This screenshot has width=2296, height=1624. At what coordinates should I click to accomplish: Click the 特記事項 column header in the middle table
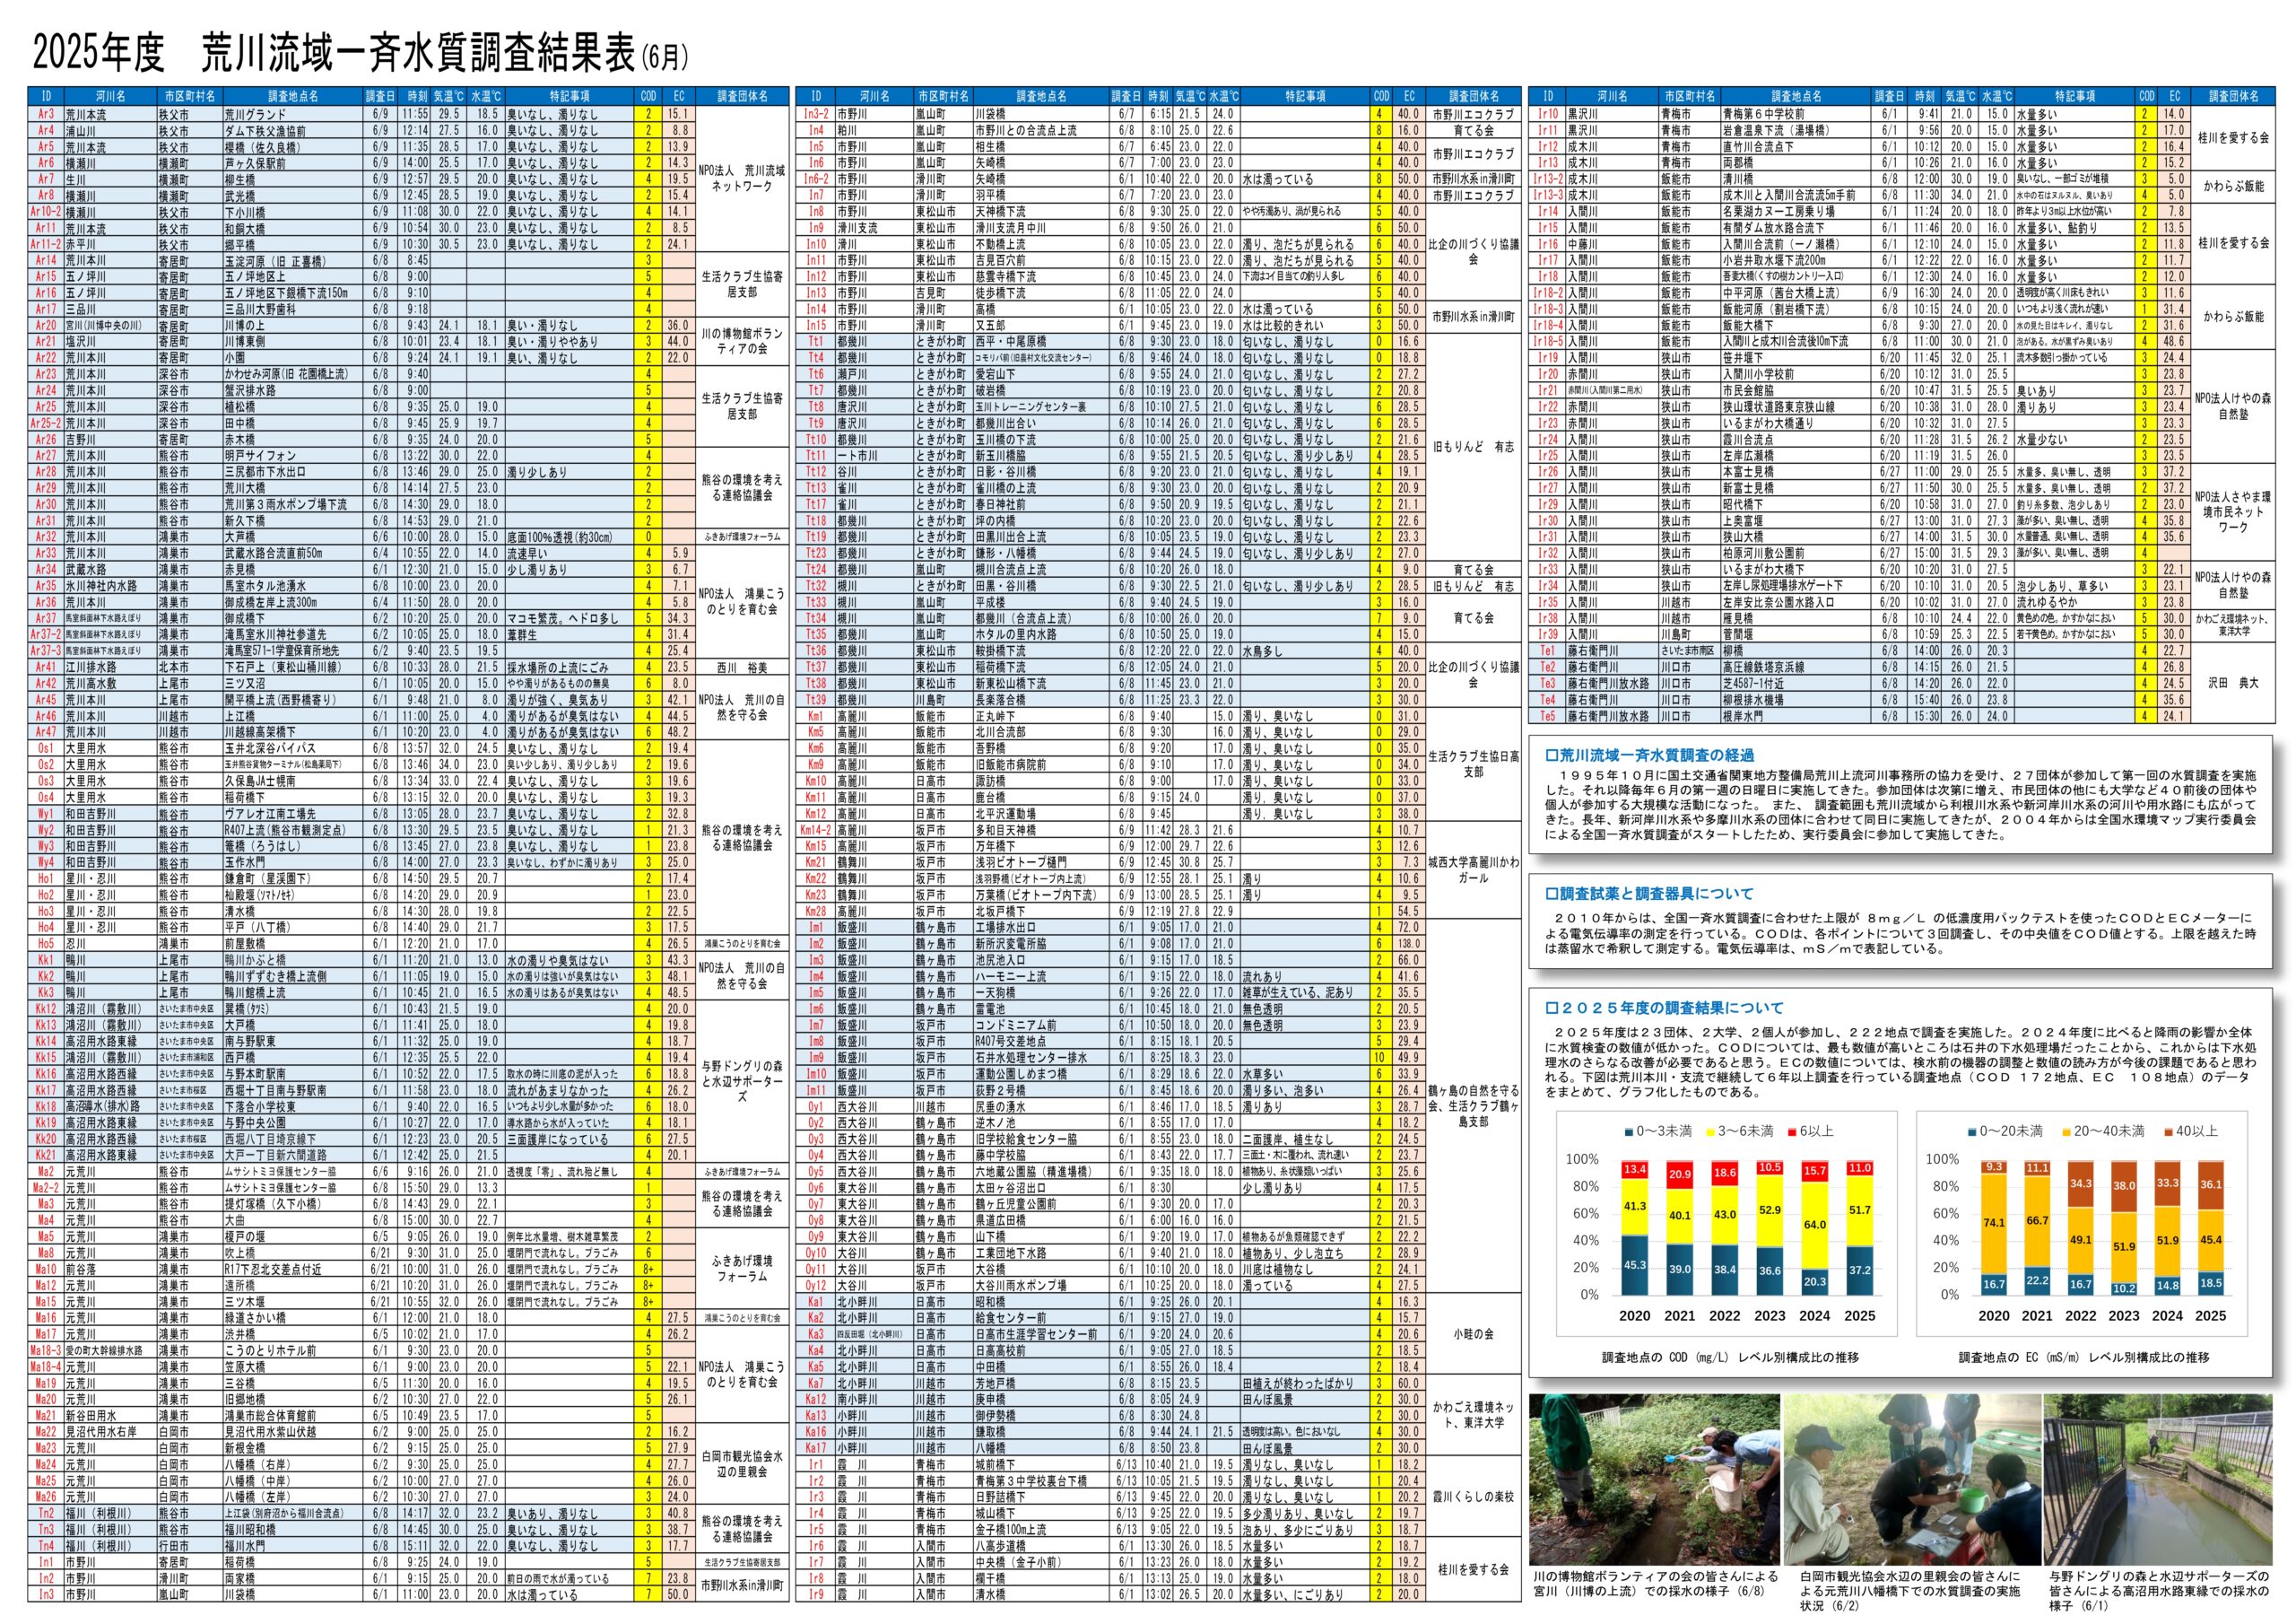[1304, 97]
